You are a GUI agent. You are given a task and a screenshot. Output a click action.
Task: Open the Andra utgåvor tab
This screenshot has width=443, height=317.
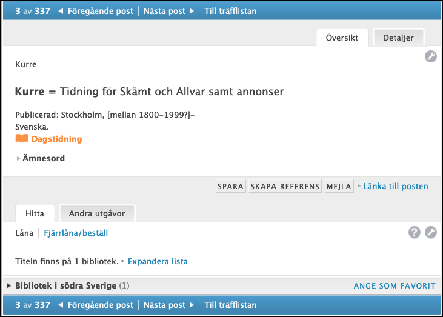click(x=97, y=213)
